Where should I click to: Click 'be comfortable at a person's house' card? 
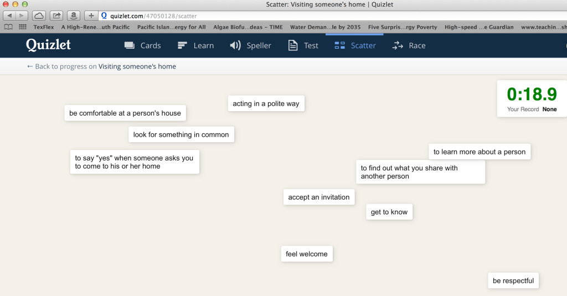(125, 113)
